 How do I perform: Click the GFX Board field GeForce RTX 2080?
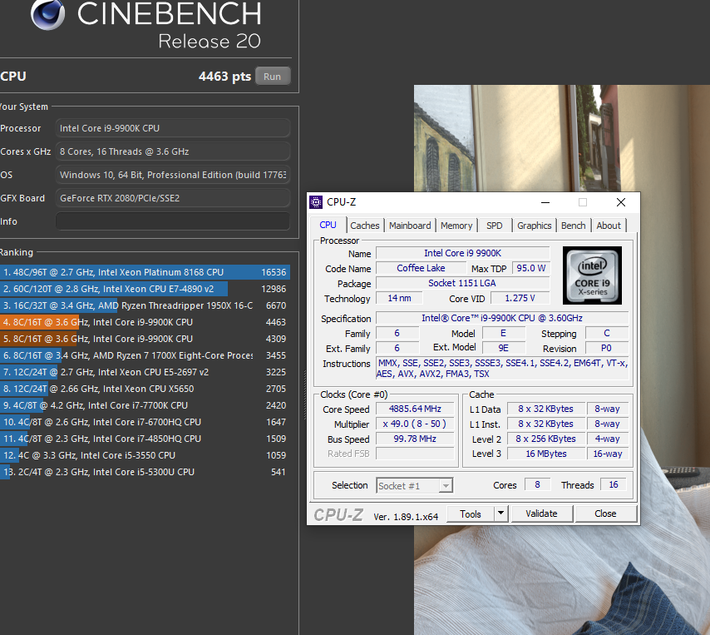173,198
